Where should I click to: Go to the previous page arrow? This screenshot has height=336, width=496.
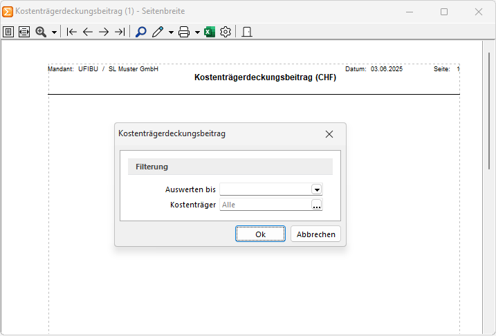point(88,32)
